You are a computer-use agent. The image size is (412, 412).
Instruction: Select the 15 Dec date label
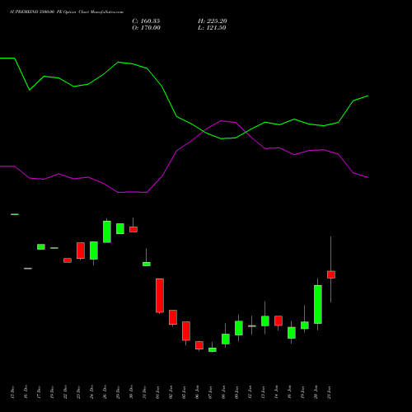12,392
